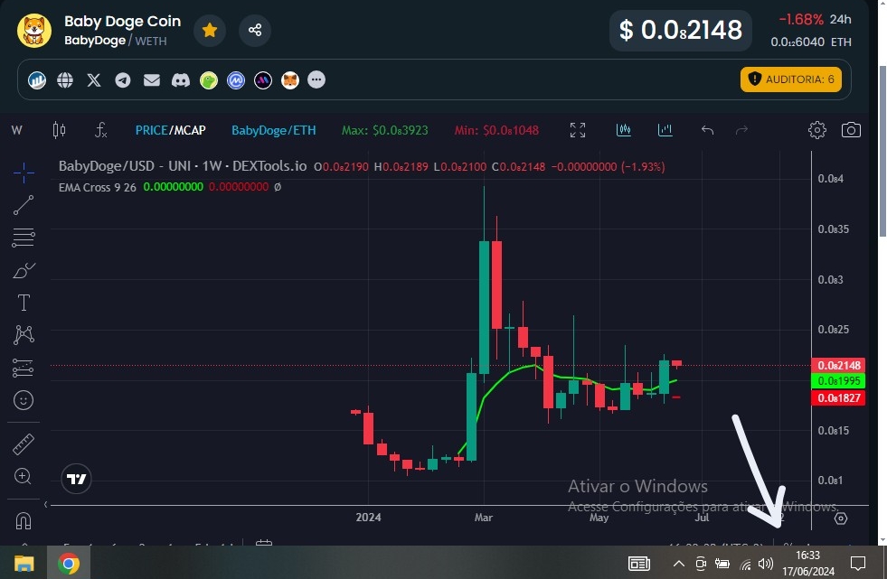Select the Fibonacci horizontal lines tool
The height and width of the screenshot is (579, 887).
[x=24, y=238]
